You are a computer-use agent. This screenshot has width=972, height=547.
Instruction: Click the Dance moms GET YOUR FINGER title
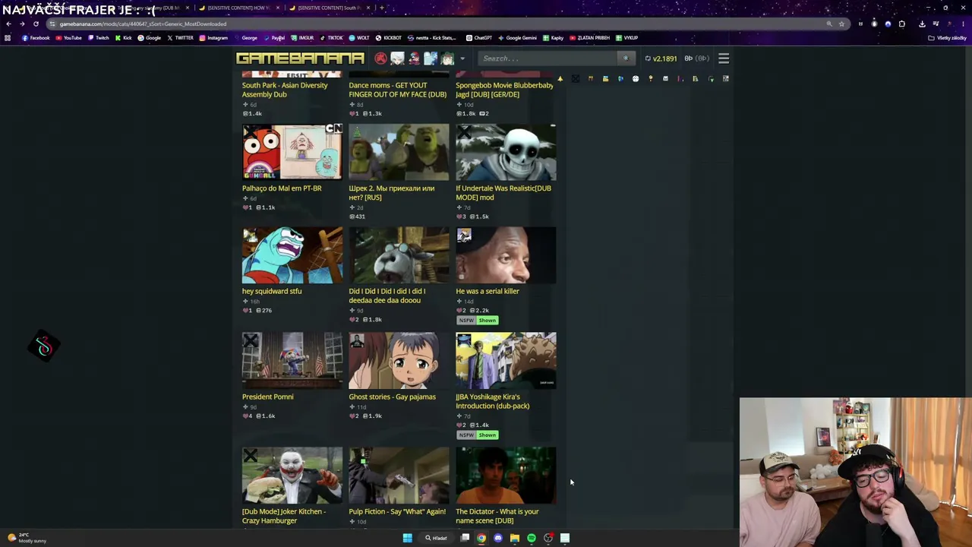398,90
